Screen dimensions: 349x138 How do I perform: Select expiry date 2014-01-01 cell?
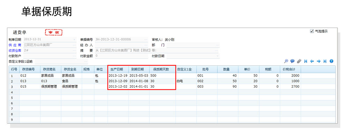tap(139, 87)
